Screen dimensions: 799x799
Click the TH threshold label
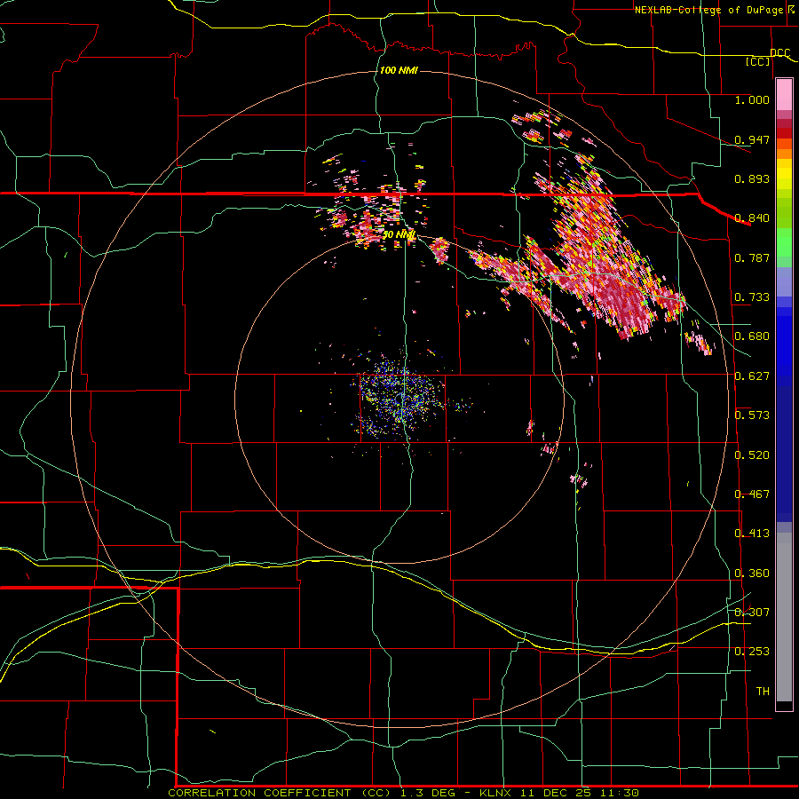click(x=763, y=692)
